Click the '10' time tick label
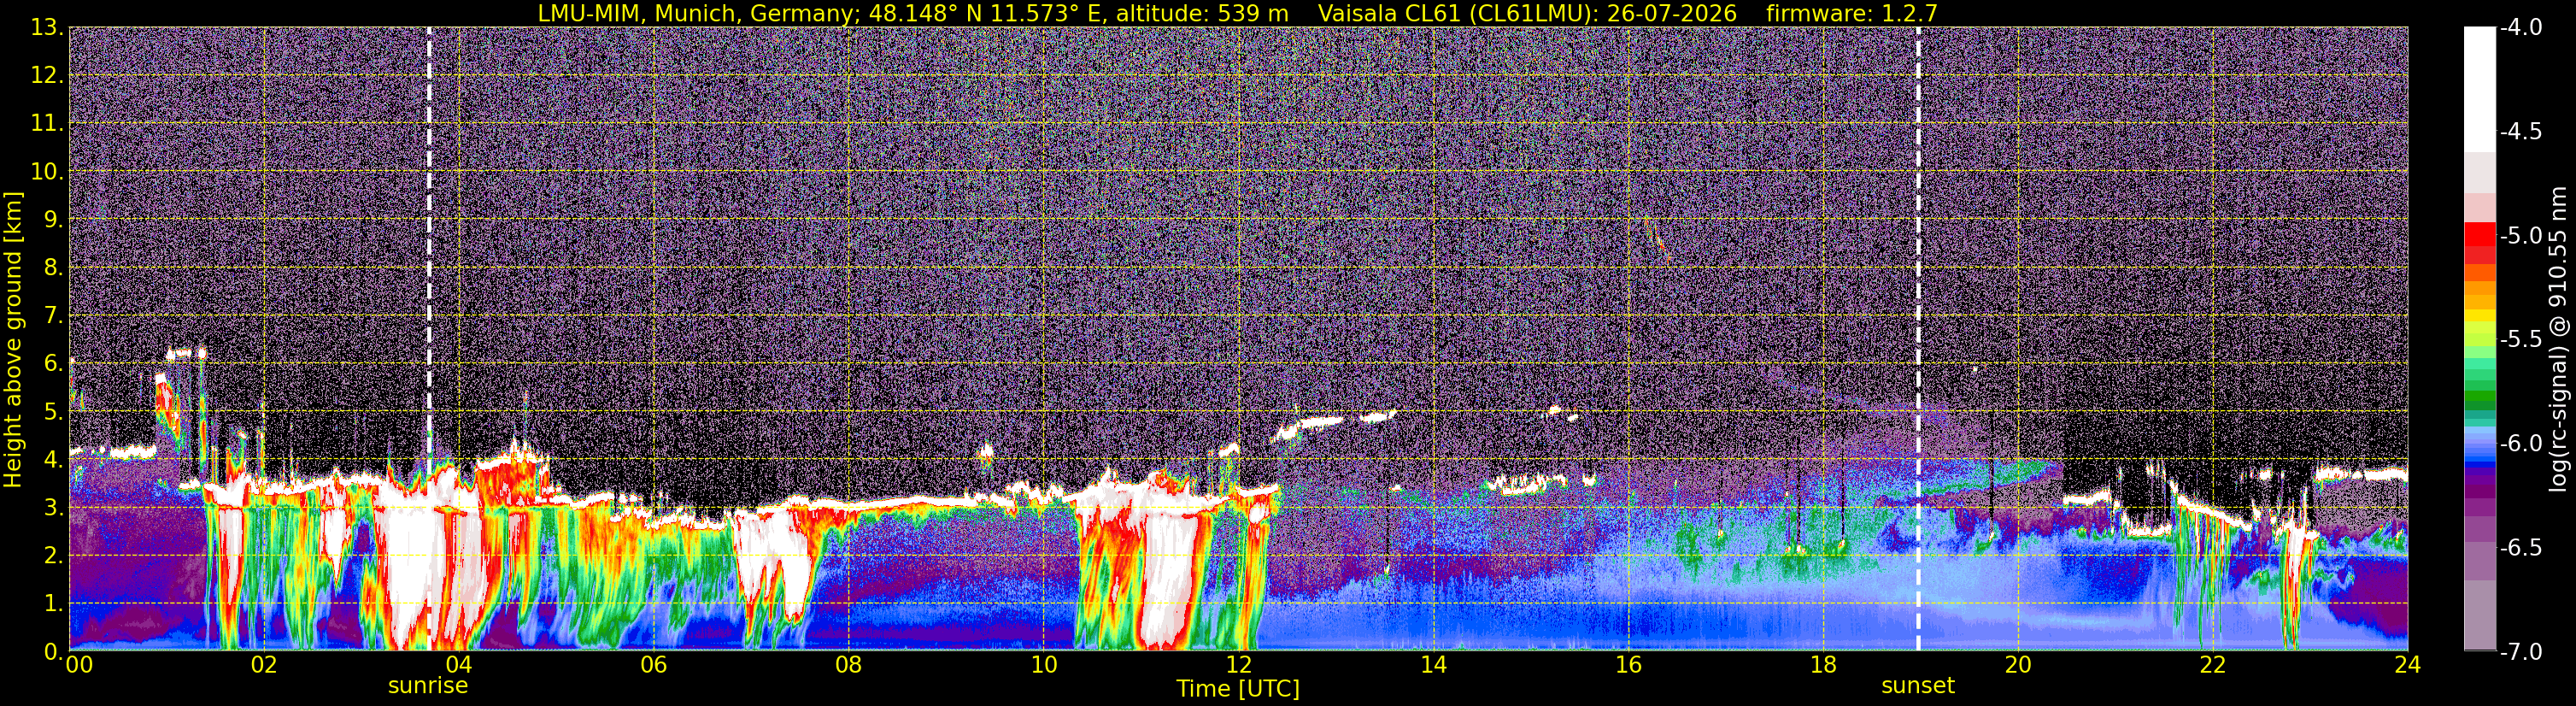 (x=1043, y=664)
